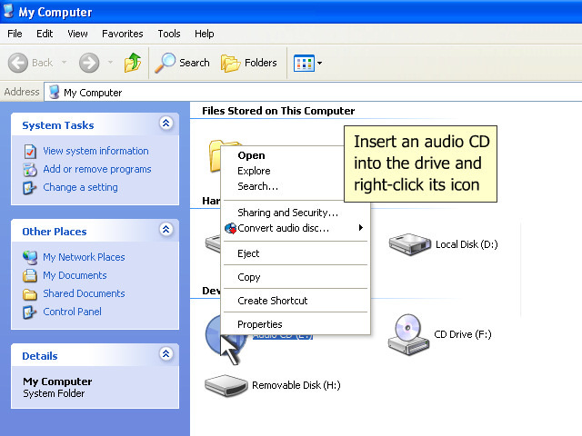The width and height of the screenshot is (582, 436).
Task: Open the Favorites menu
Action: tap(122, 34)
